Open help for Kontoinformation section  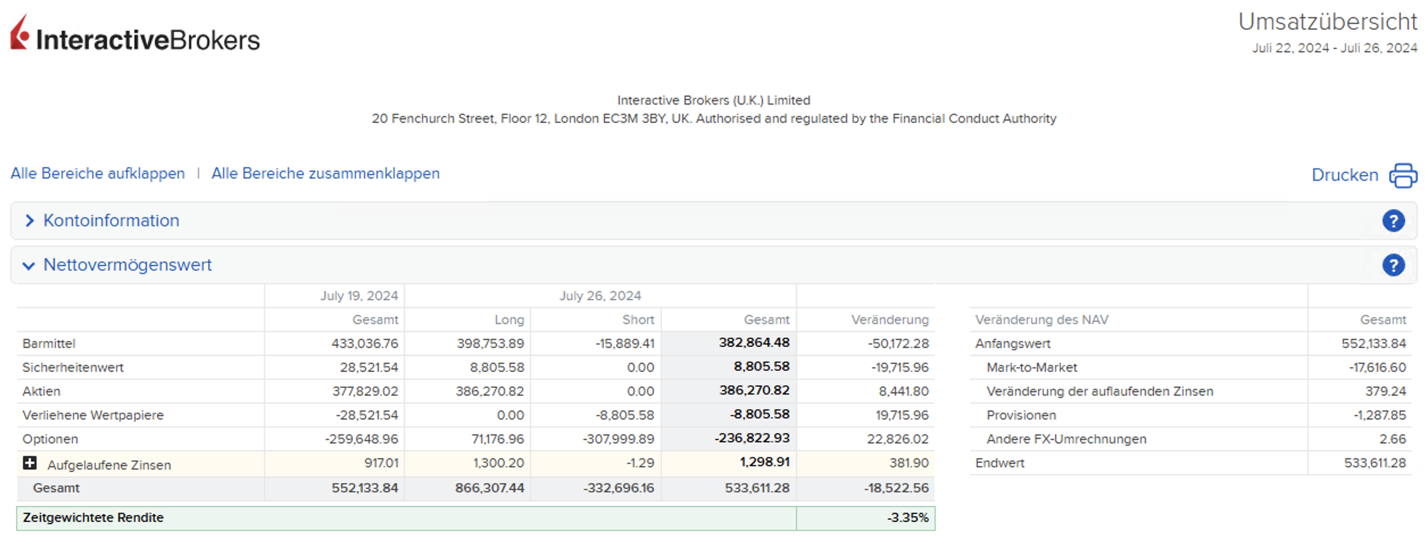point(1393,221)
